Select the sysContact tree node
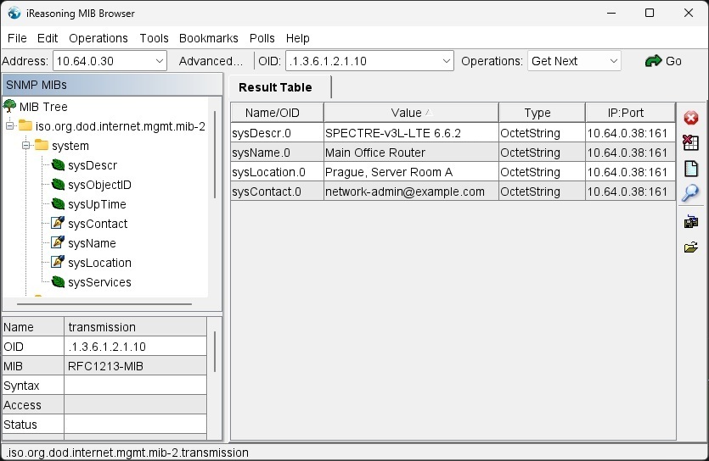Viewport: 709px width, 461px height. click(x=98, y=224)
